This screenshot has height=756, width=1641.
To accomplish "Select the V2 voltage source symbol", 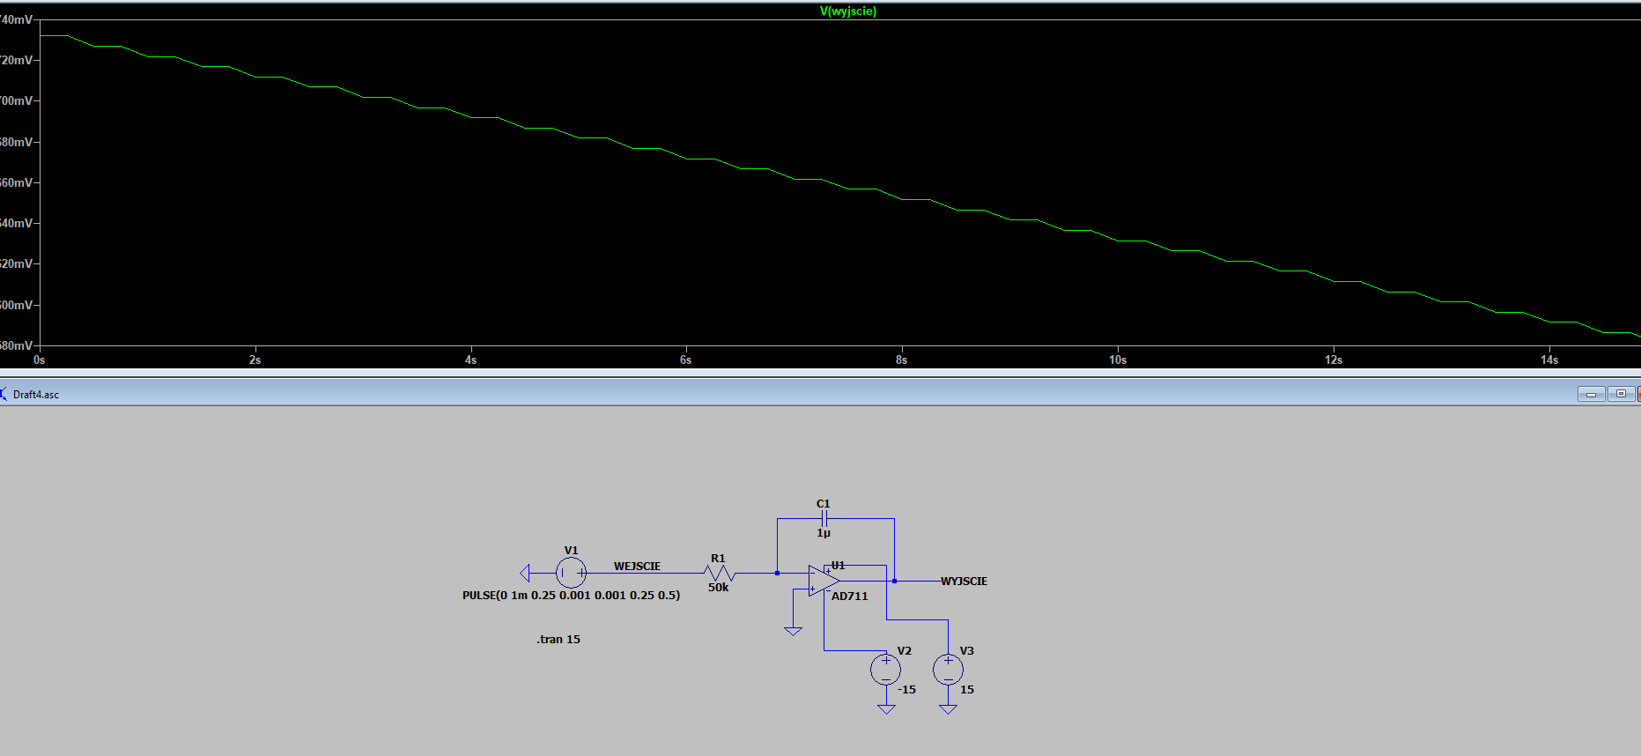I will click(x=886, y=670).
